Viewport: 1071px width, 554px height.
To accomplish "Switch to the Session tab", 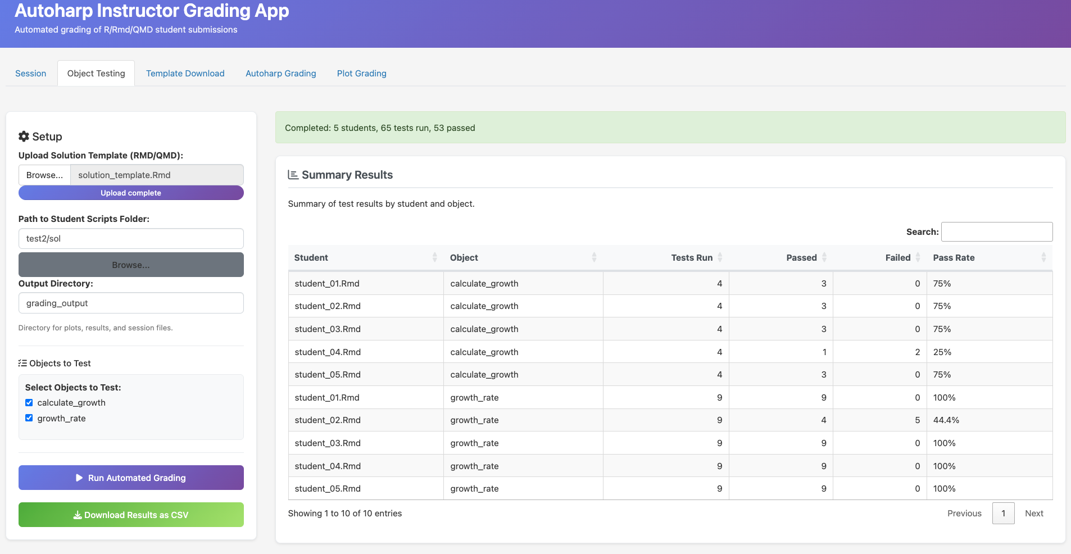I will pyautogui.click(x=31, y=73).
